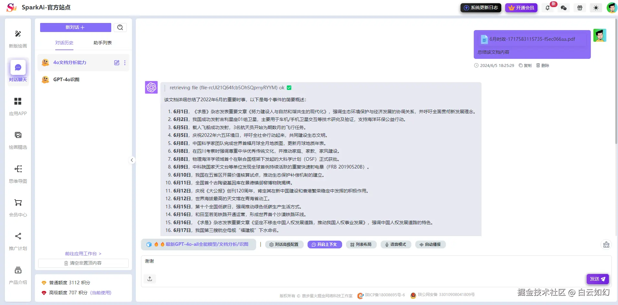Click the upload icon in the message box
Screen dimensions: 618x305
coord(149,278)
